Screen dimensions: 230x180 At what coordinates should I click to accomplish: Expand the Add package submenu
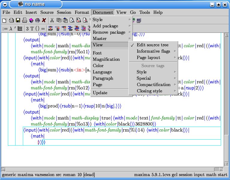[112, 26]
